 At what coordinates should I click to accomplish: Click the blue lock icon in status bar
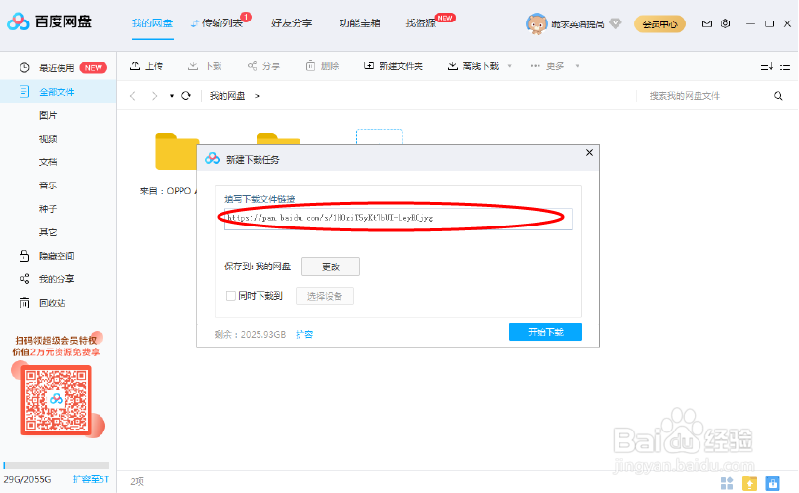773,483
